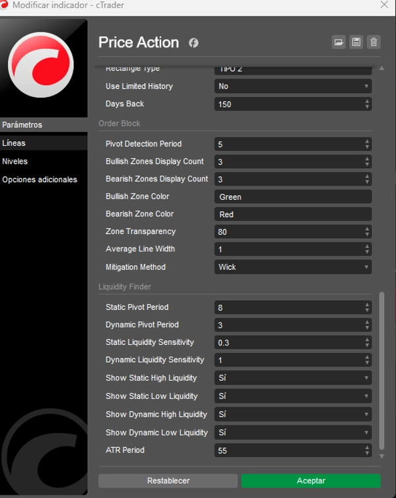Expand the Mitigation Method dropdown
This screenshot has width=396, height=498.
(293, 267)
